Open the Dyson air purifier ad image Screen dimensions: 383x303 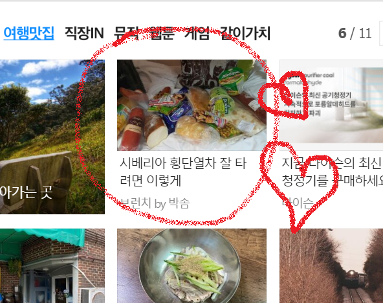click(331, 105)
